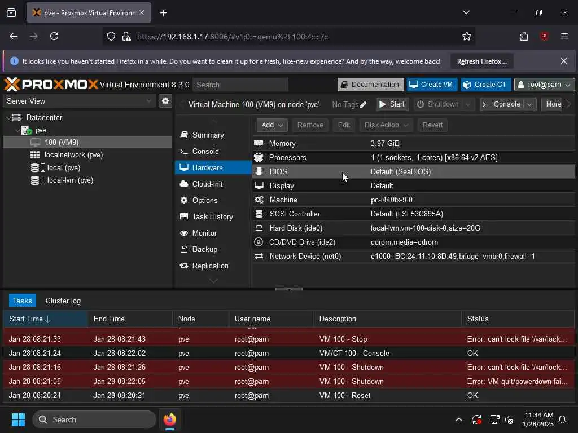Click localnetwork (pve) grid icon
The width and height of the screenshot is (578, 433).
tap(35, 154)
